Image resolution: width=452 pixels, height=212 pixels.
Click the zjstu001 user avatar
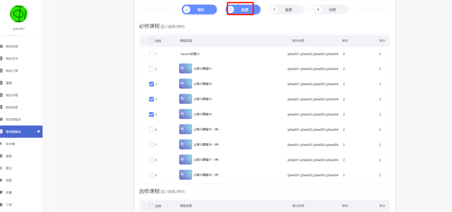(18, 14)
